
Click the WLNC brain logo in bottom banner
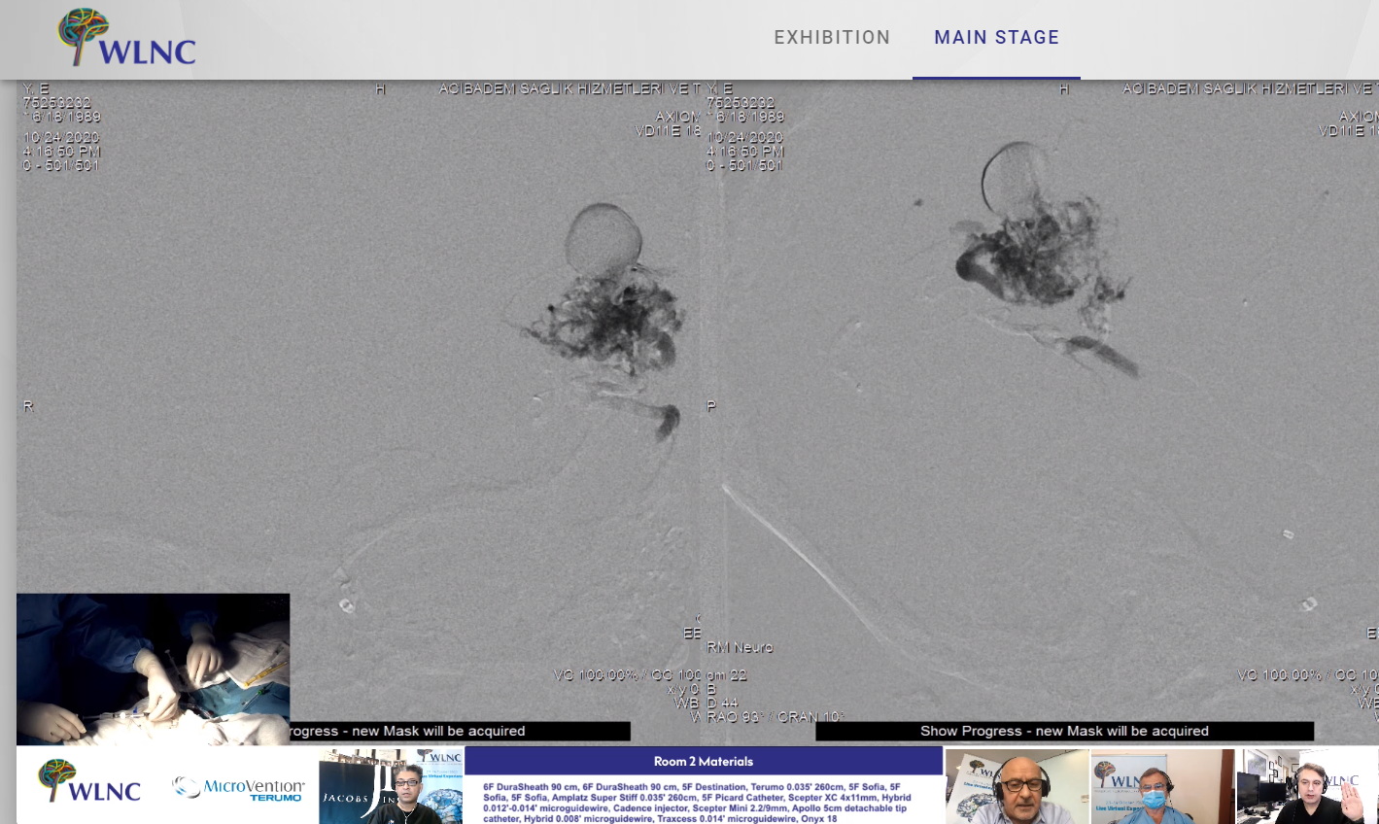pos(89,783)
